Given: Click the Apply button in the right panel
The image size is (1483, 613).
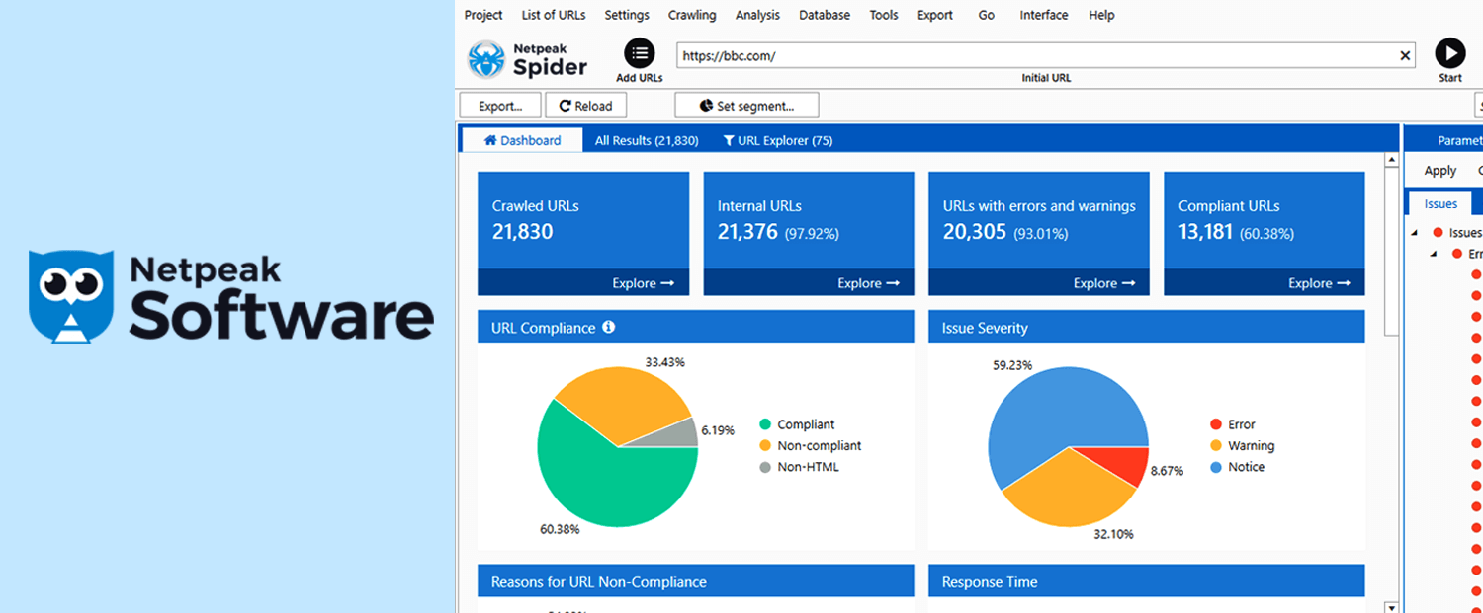Looking at the screenshot, I should (1440, 171).
